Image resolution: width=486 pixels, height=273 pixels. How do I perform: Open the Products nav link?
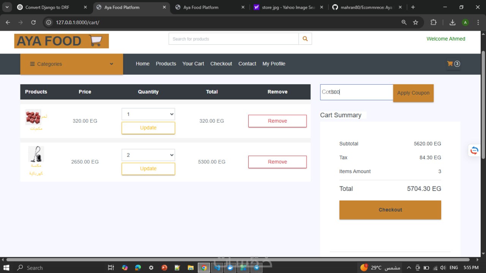click(166, 64)
